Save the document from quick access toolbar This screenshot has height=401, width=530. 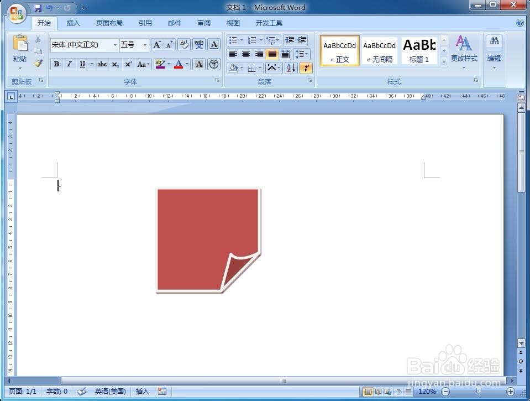coord(38,8)
